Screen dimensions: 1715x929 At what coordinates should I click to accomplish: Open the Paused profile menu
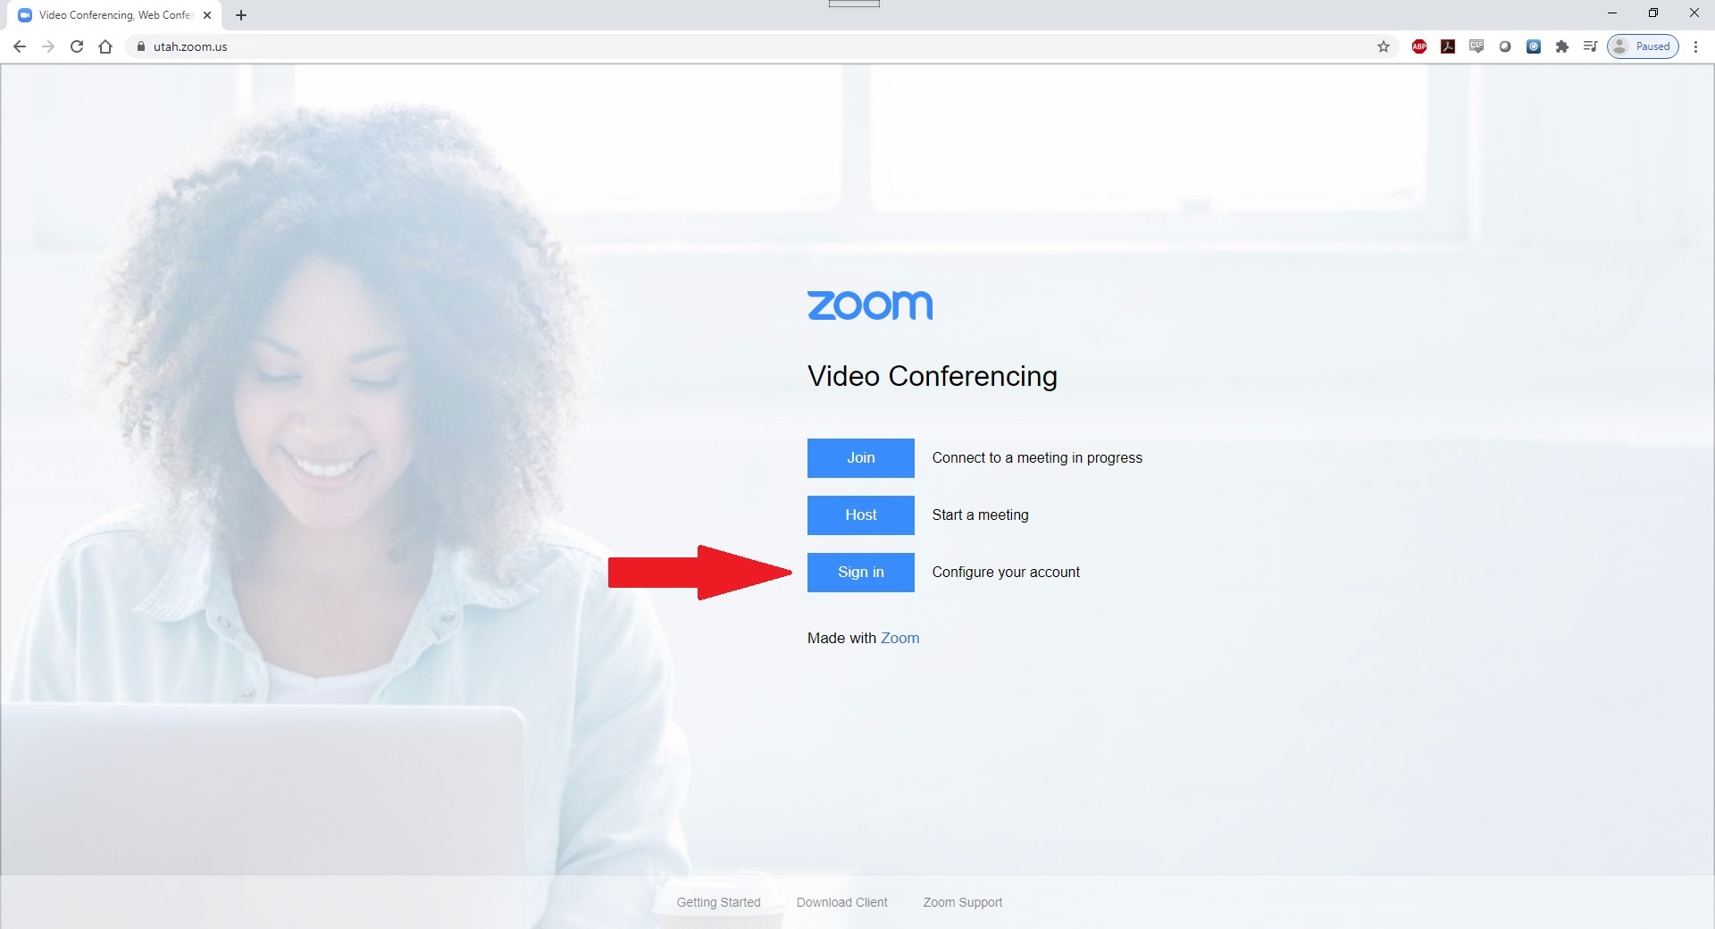1643,46
